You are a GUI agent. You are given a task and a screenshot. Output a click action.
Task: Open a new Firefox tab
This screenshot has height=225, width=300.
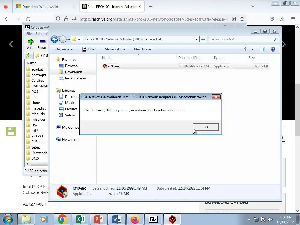click(x=151, y=7)
